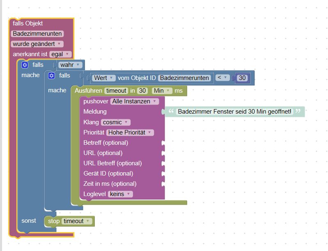Edit the 'timeout' name in Ausführen block
This screenshot has width=328, height=251.
click(x=116, y=91)
